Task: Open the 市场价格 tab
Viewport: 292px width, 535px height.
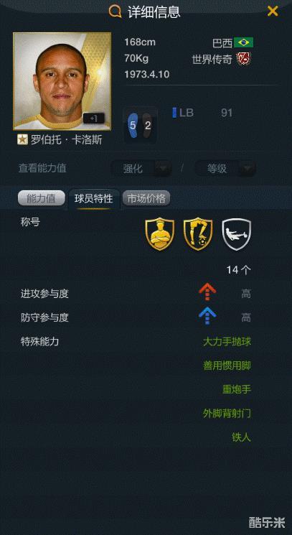Action: point(146,199)
